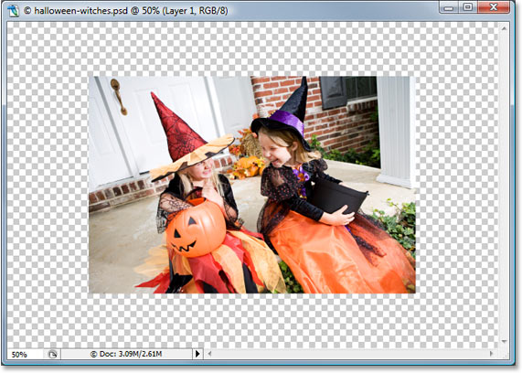Click the halloween-witches.psd title bar text
This screenshot has height=373, width=522.
click(126, 11)
